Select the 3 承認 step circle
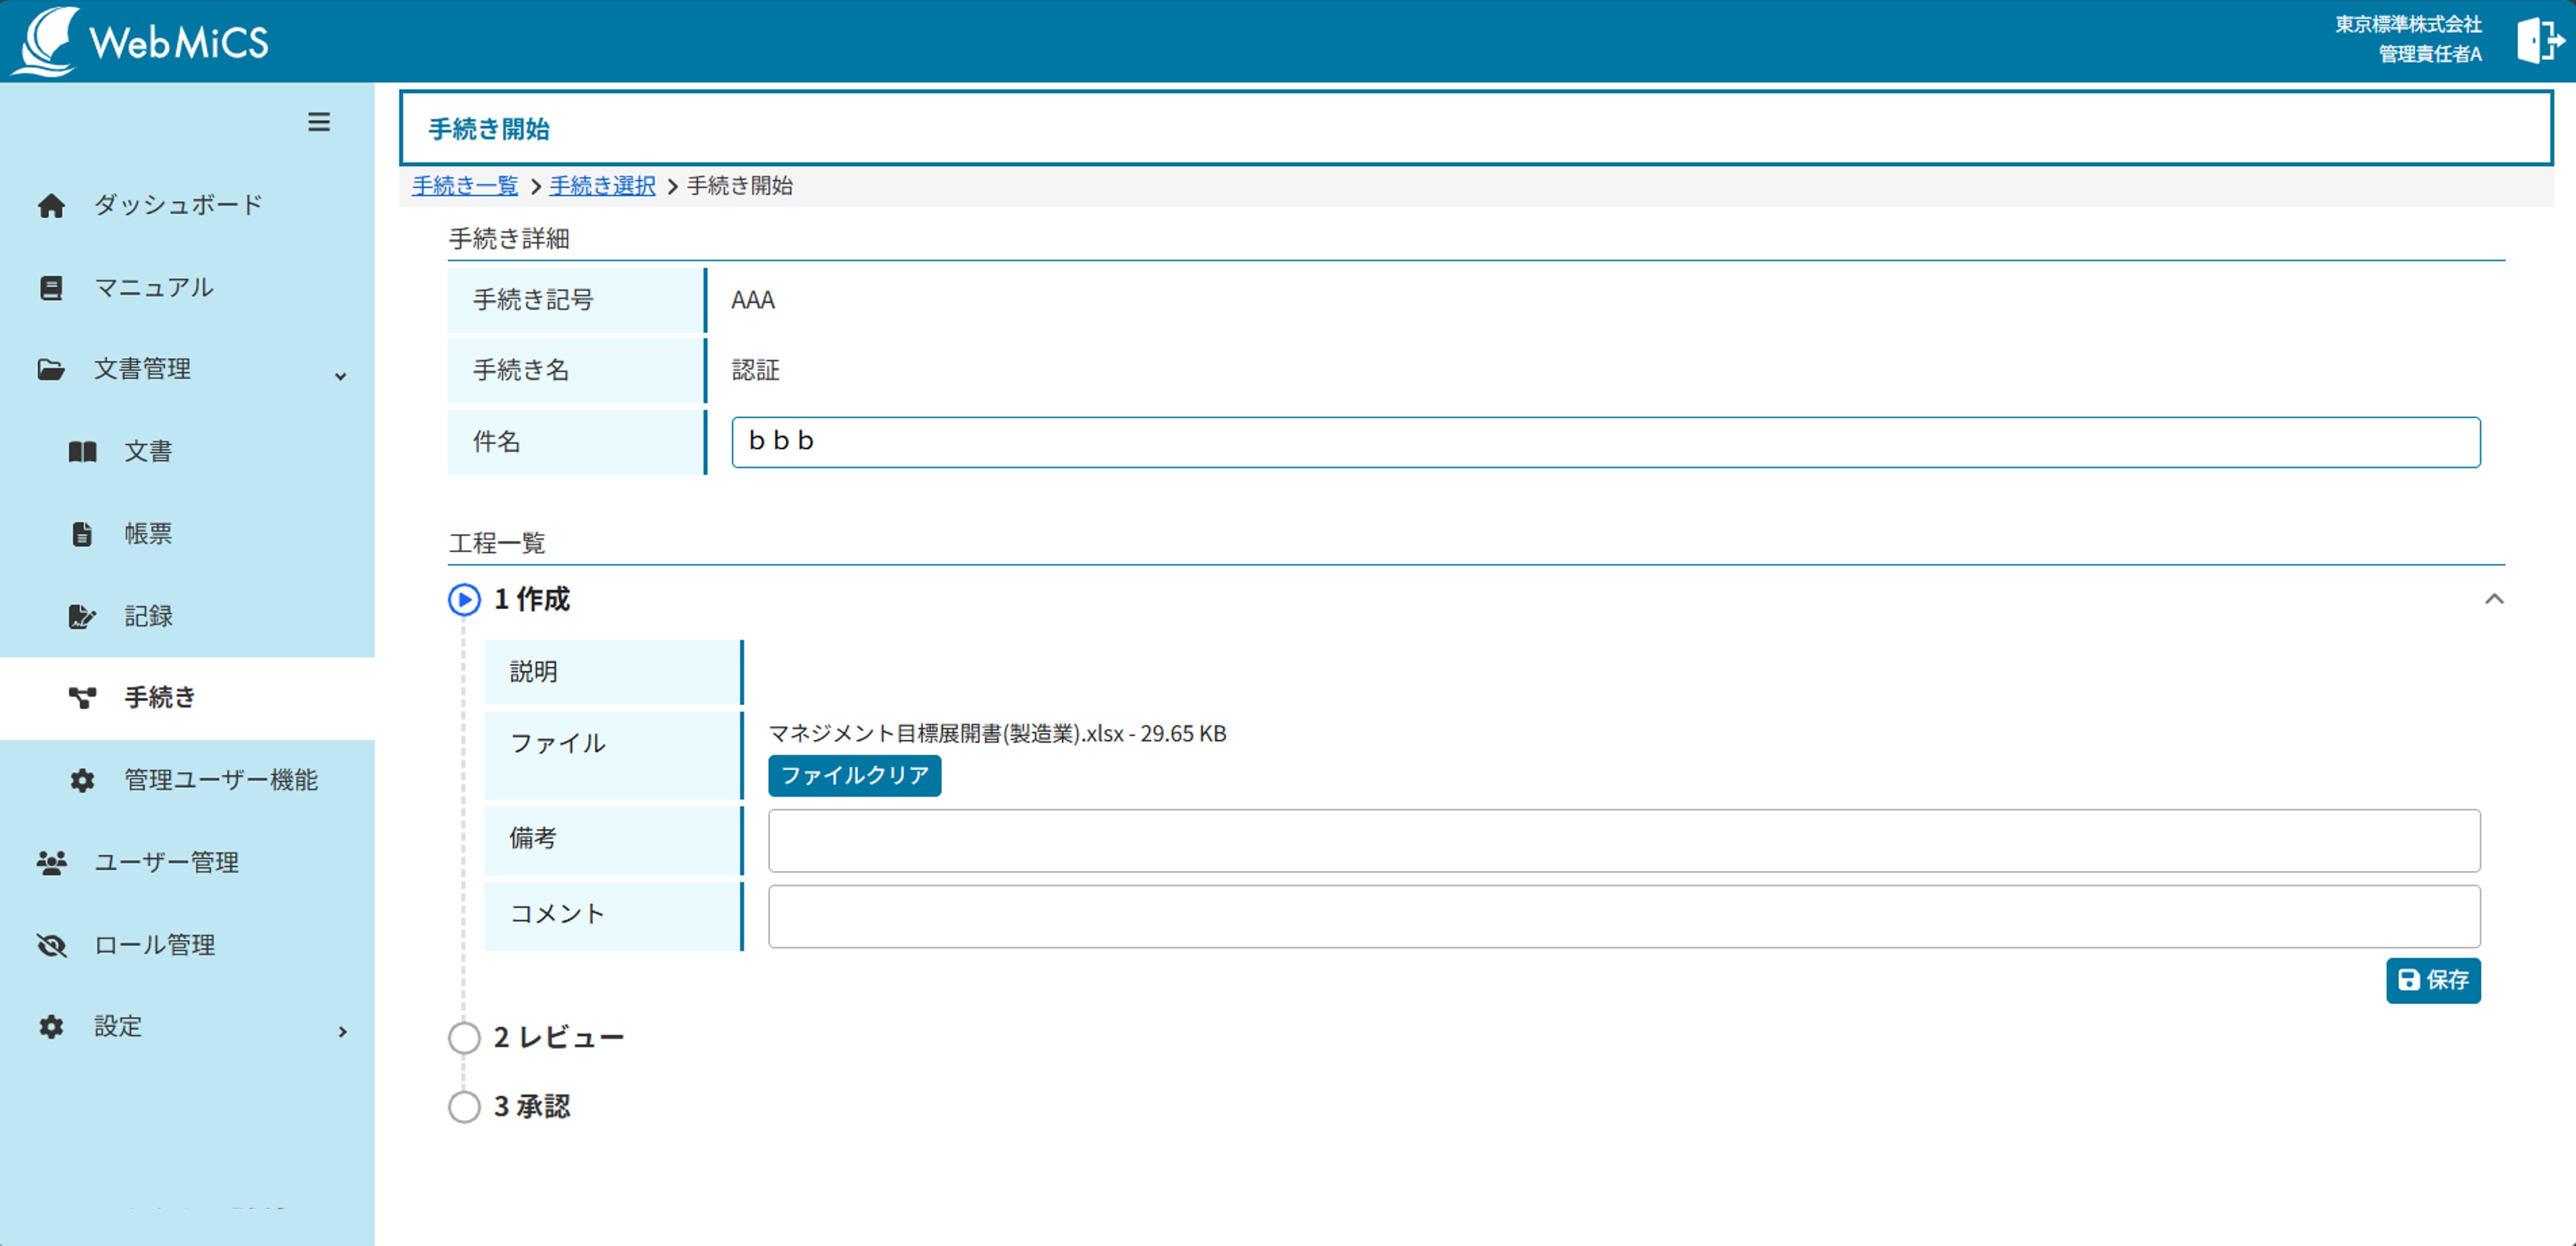The width and height of the screenshot is (2576, 1246). coord(464,1107)
